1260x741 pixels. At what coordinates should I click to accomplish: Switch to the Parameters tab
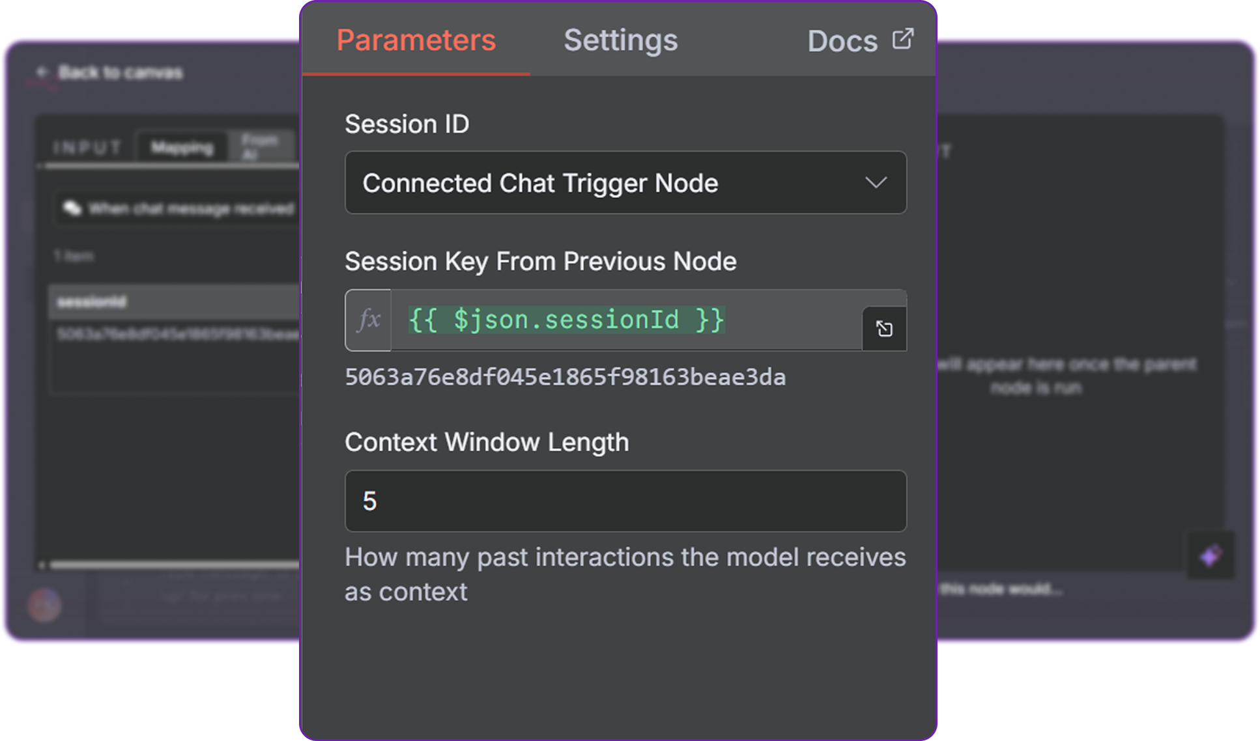point(416,40)
